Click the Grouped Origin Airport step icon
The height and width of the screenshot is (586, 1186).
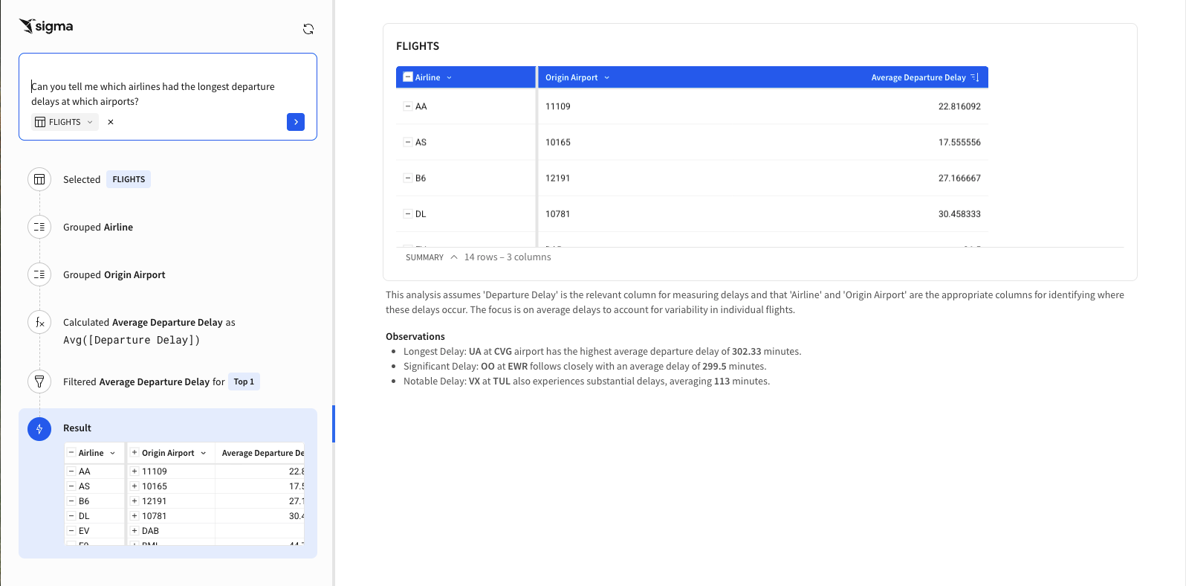39,274
